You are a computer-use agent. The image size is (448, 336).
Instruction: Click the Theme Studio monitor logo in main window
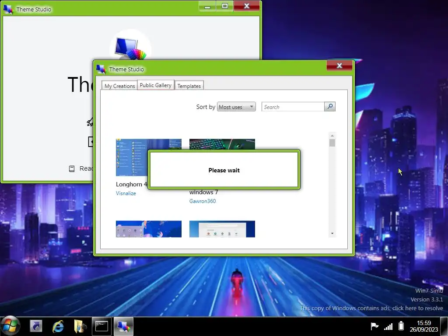130,48
